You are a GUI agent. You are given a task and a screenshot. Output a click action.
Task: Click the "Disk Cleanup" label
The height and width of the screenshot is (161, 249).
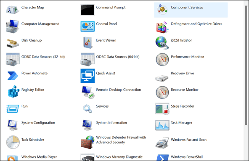[x=32, y=40]
